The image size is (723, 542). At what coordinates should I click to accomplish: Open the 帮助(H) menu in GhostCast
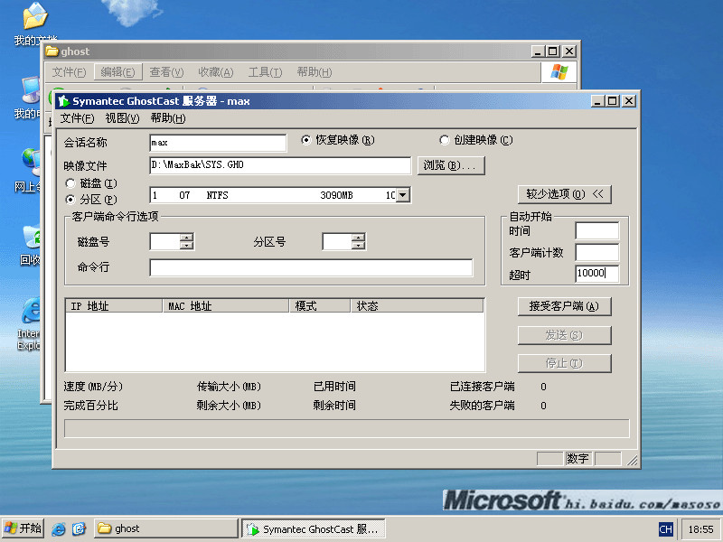tap(167, 118)
